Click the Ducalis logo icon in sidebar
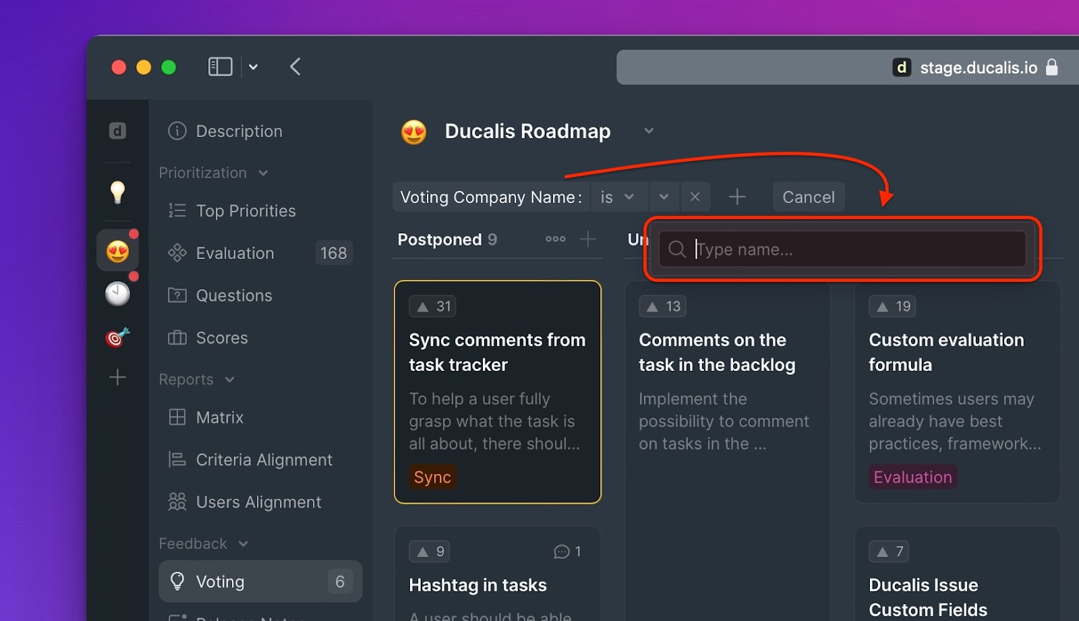1079x621 pixels. (117, 131)
